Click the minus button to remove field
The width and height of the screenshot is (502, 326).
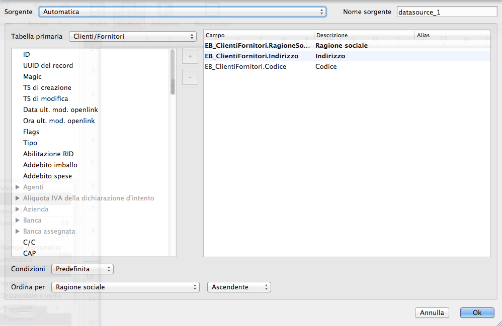(x=190, y=77)
